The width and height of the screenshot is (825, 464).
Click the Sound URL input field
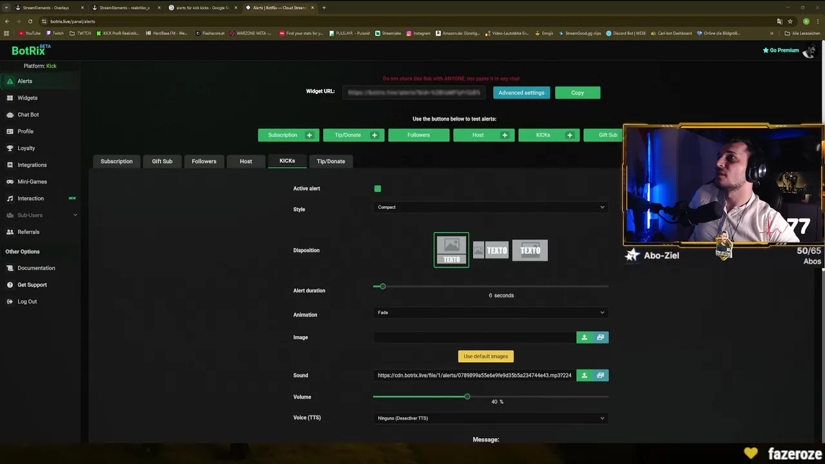474,375
